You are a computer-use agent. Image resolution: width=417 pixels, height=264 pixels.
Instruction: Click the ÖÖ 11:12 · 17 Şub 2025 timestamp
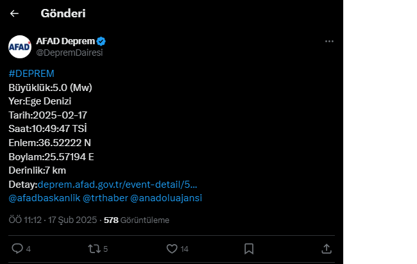point(53,220)
